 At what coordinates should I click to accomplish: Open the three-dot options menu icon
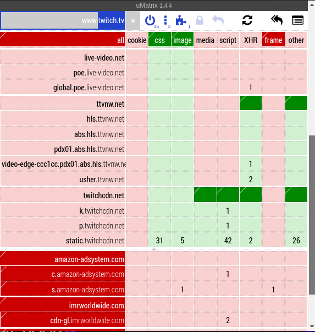coord(165,20)
